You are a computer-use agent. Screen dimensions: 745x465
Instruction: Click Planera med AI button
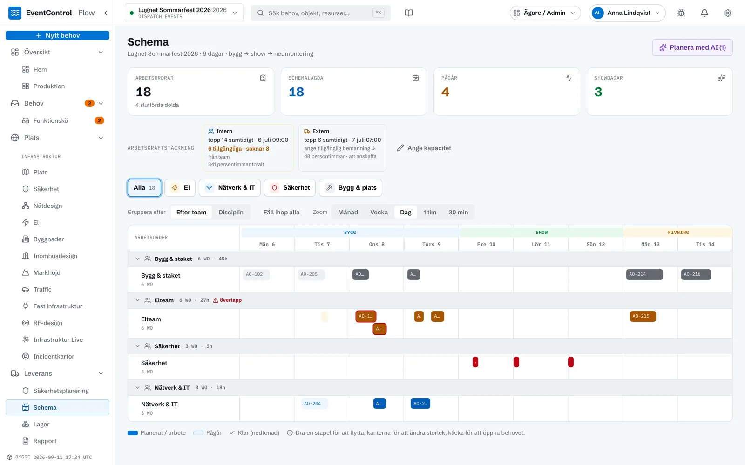coord(692,47)
